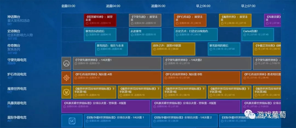Click the 神话舞台 stage label
This screenshot has height=128, width=296.
(x=14, y=17)
